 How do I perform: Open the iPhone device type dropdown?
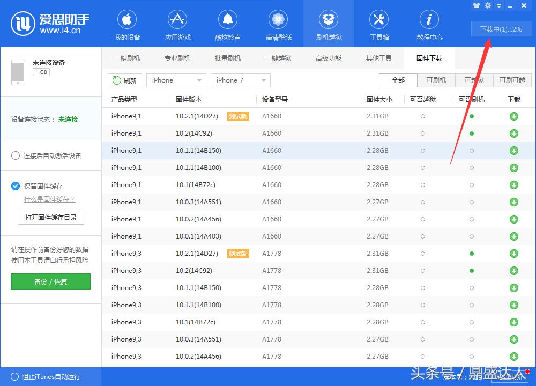pyautogui.click(x=176, y=80)
